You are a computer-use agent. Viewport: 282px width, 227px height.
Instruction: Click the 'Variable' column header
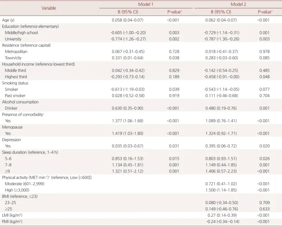tap(49, 8)
